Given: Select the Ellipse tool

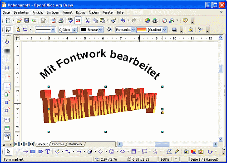Looking at the screenshot, I should click(40, 151).
